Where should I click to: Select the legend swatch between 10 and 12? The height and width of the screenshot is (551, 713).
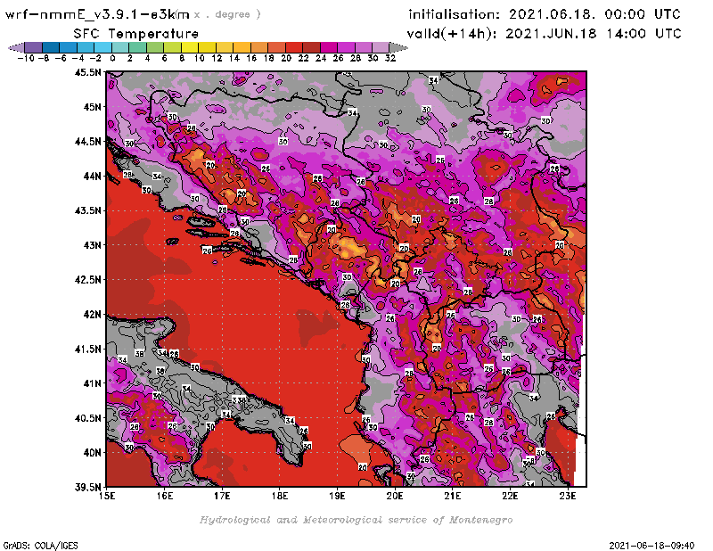pos(207,47)
